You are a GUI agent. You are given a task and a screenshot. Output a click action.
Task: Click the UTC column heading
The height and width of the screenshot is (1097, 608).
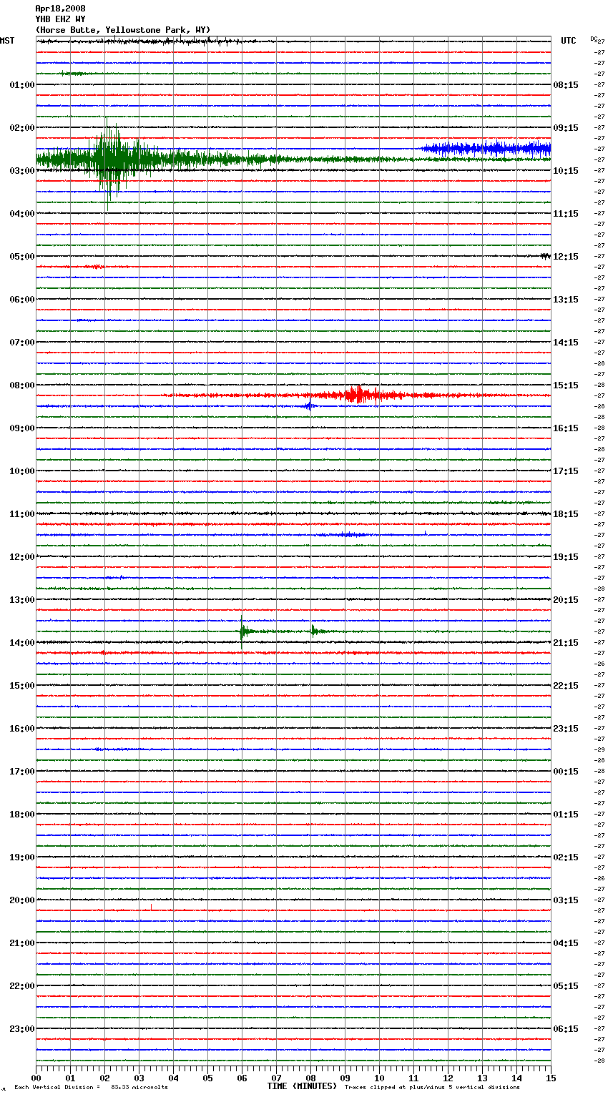click(x=569, y=41)
